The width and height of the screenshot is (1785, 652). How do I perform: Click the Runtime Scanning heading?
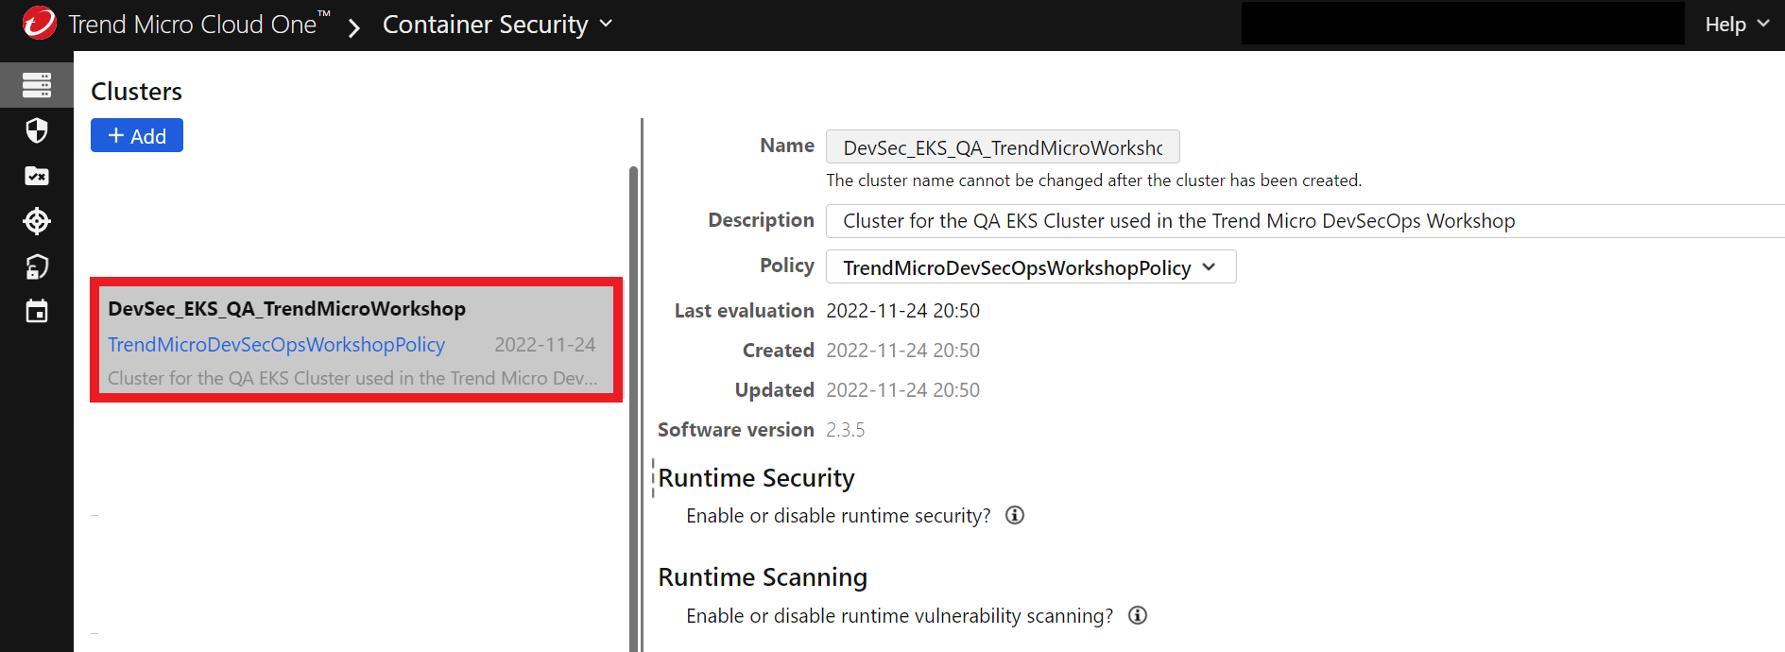coord(763,577)
